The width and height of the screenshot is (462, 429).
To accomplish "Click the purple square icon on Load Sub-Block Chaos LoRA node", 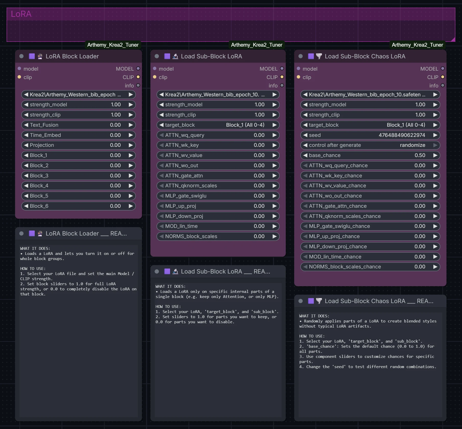I will (311, 56).
